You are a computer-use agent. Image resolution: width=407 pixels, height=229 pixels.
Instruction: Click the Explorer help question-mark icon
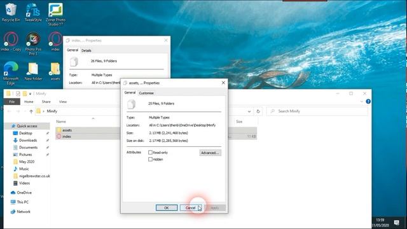[368, 102]
